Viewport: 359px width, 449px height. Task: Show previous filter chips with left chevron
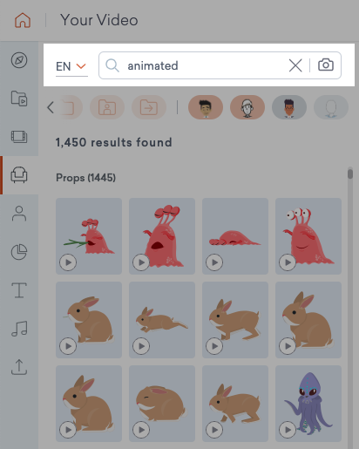(x=51, y=107)
